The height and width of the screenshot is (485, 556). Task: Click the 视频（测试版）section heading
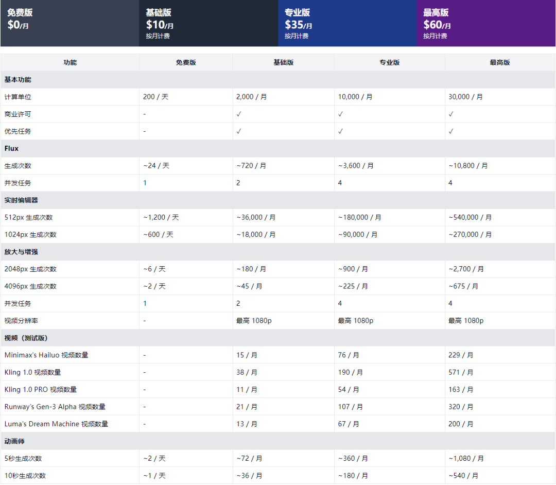click(26, 338)
